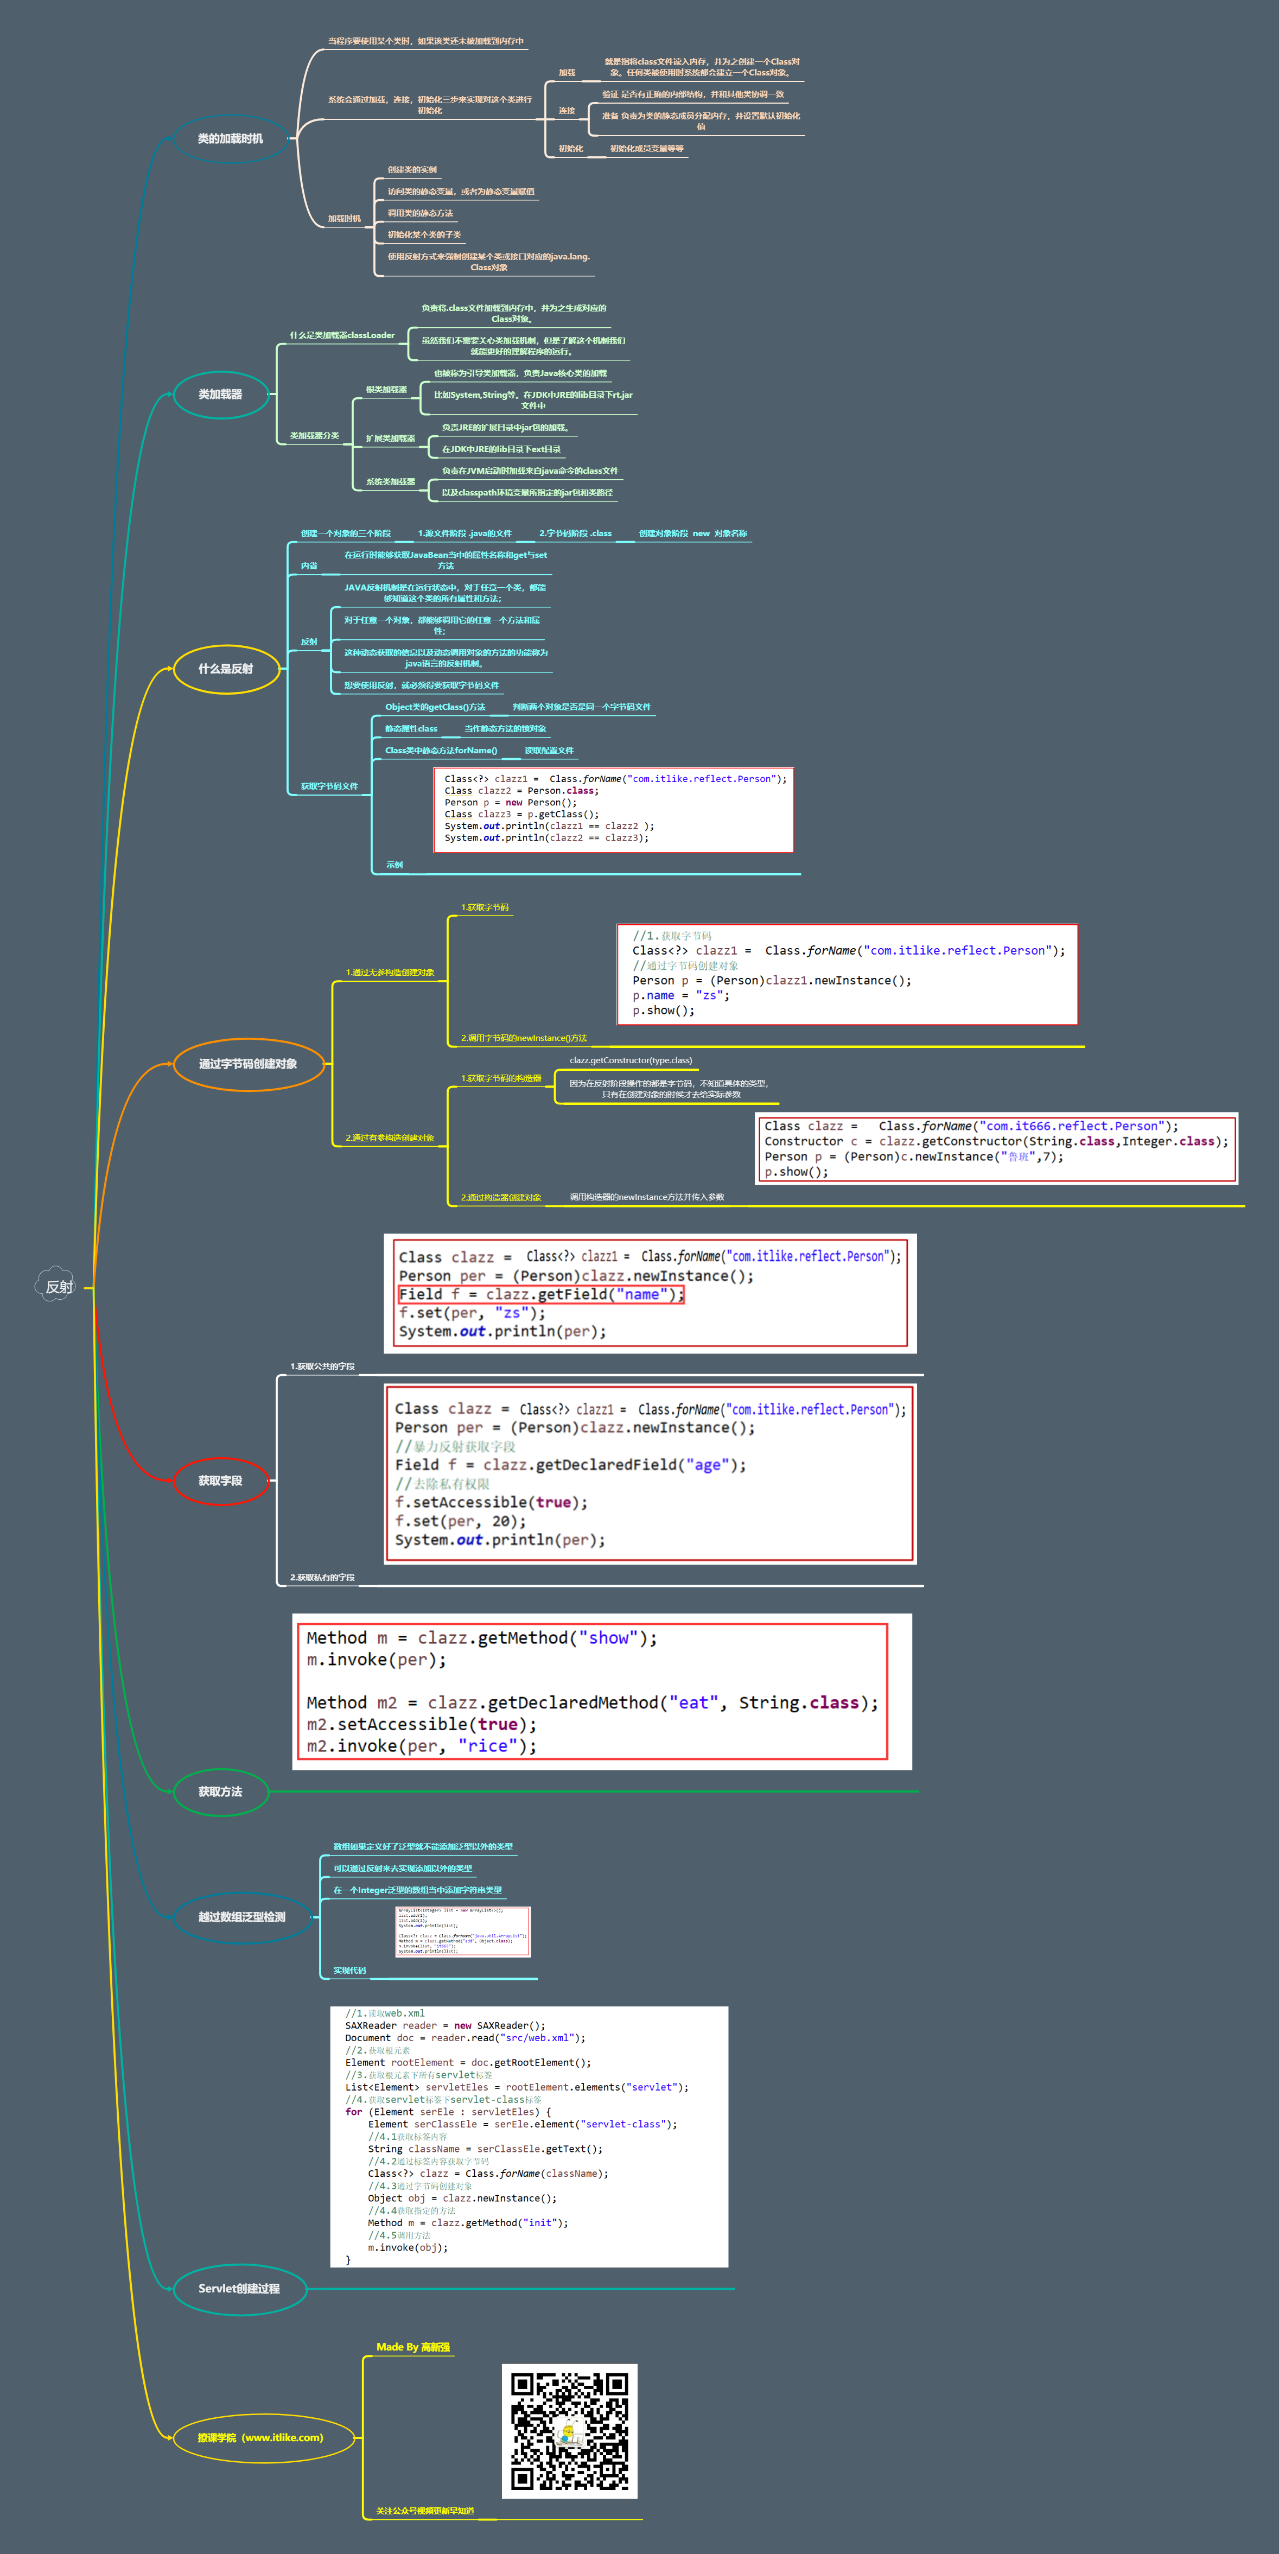Click the '1.获取字节码的构造器' node

(x=501, y=1078)
